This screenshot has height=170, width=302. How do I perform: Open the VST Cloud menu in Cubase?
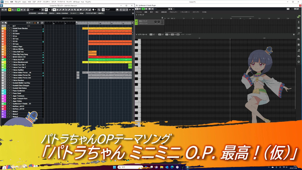(x=76, y=2)
